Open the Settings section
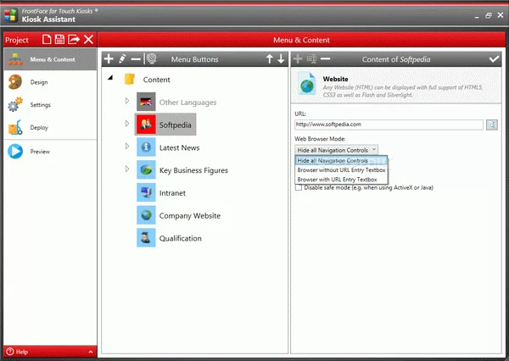This screenshot has width=509, height=361. pyautogui.click(x=50, y=105)
